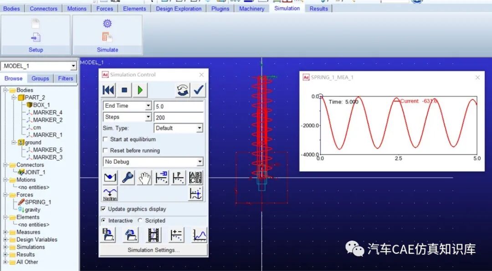
Task: Click the Steps value field showing 200
Action: pos(179,117)
